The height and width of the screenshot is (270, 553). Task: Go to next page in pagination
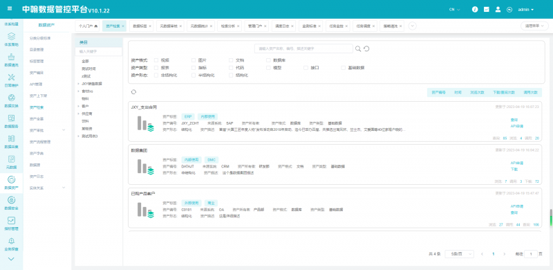pos(505,254)
